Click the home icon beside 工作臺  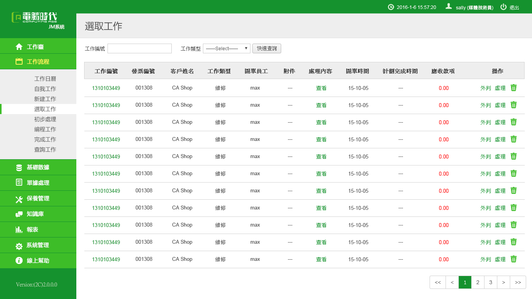[19, 47]
